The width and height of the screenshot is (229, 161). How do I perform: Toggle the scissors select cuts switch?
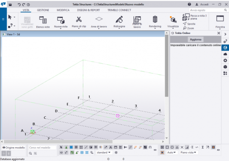[x=110, y=147]
